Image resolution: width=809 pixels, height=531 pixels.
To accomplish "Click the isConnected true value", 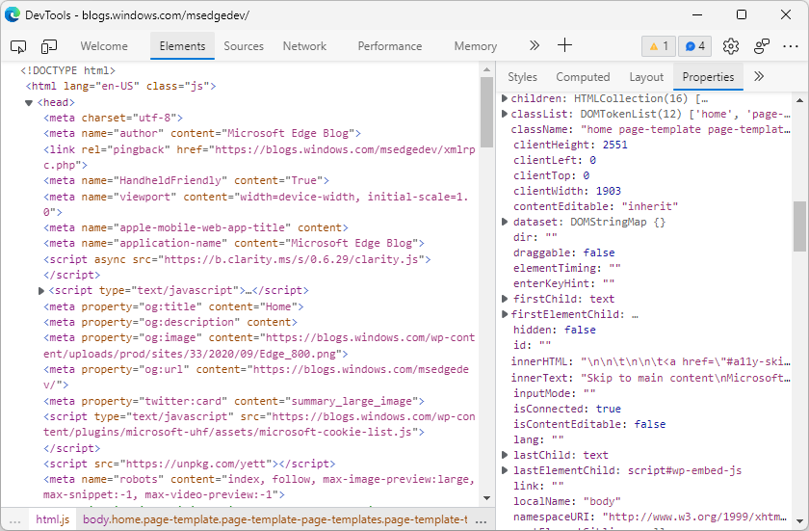I will (609, 409).
